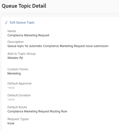The width and height of the screenshot is (119, 131).
Task: Click the Marketing custom form value
Action: [14, 73]
